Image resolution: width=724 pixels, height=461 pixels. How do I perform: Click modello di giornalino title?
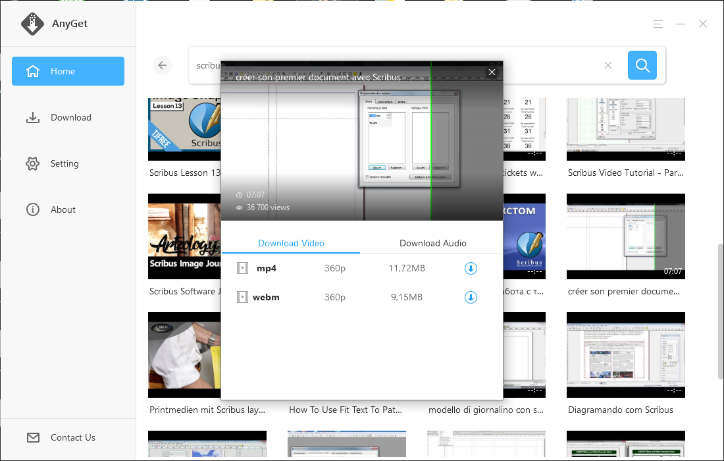coord(486,410)
